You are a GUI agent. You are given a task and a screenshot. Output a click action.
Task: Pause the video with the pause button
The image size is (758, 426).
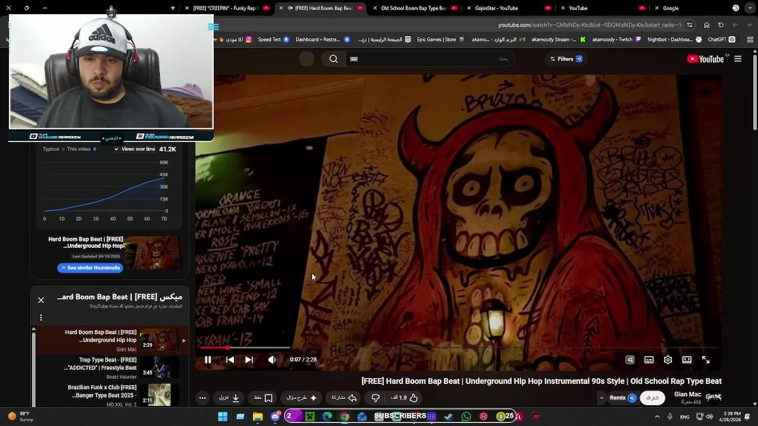[x=208, y=360]
